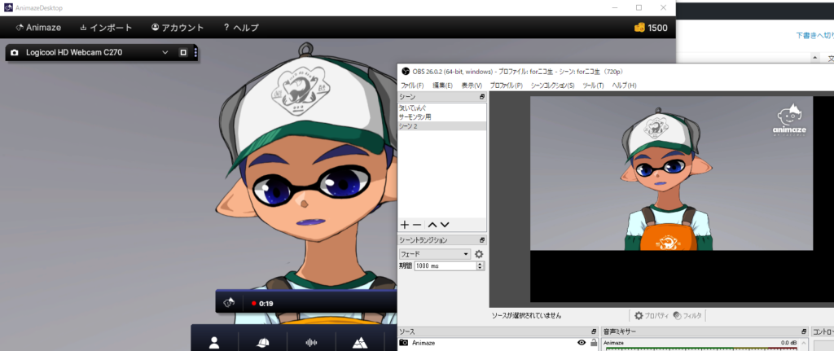Viewport: 834px width, 351px height.
Task: Undock the ソース panel
Action: [594, 331]
